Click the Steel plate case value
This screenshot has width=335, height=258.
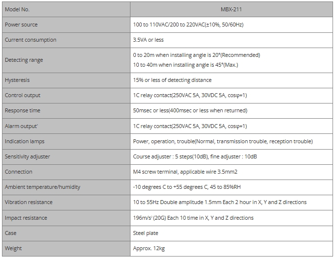[146, 233]
